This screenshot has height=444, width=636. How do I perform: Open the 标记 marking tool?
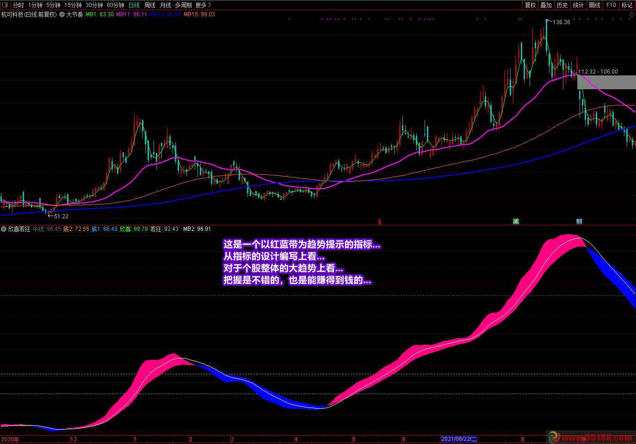(x=627, y=5)
